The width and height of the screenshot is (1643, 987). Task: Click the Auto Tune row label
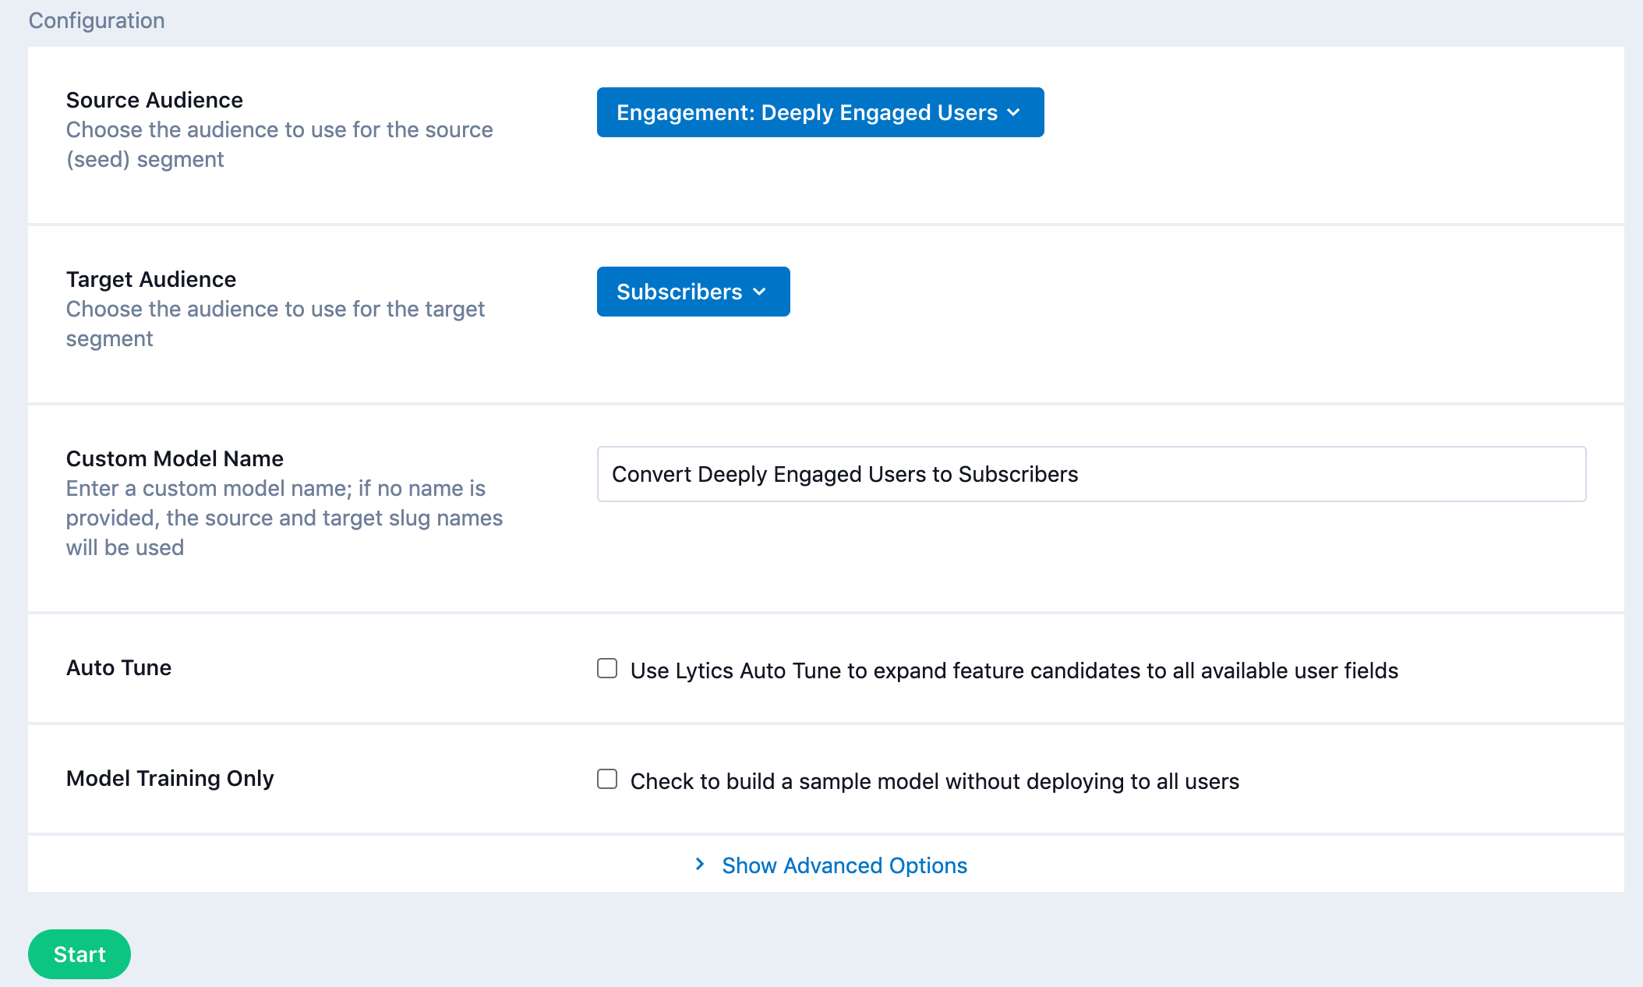tap(118, 667)
